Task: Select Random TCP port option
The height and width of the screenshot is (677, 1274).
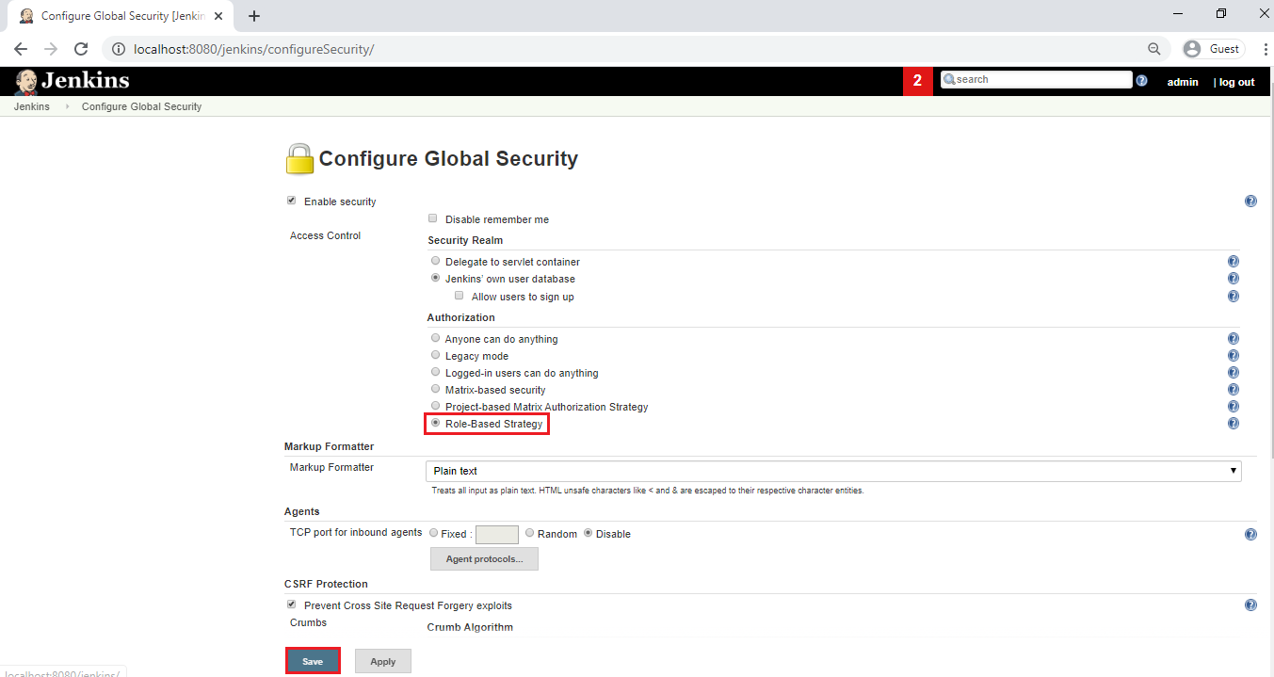Action: tap(530, 533)
